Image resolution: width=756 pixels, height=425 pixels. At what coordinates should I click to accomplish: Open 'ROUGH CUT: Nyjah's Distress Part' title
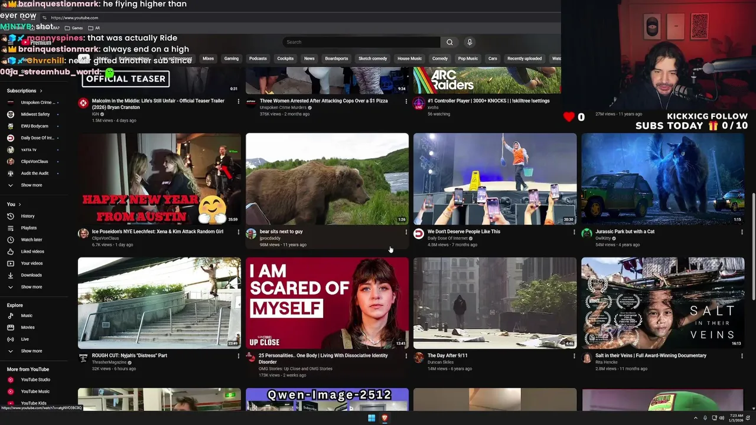[129, 356]
